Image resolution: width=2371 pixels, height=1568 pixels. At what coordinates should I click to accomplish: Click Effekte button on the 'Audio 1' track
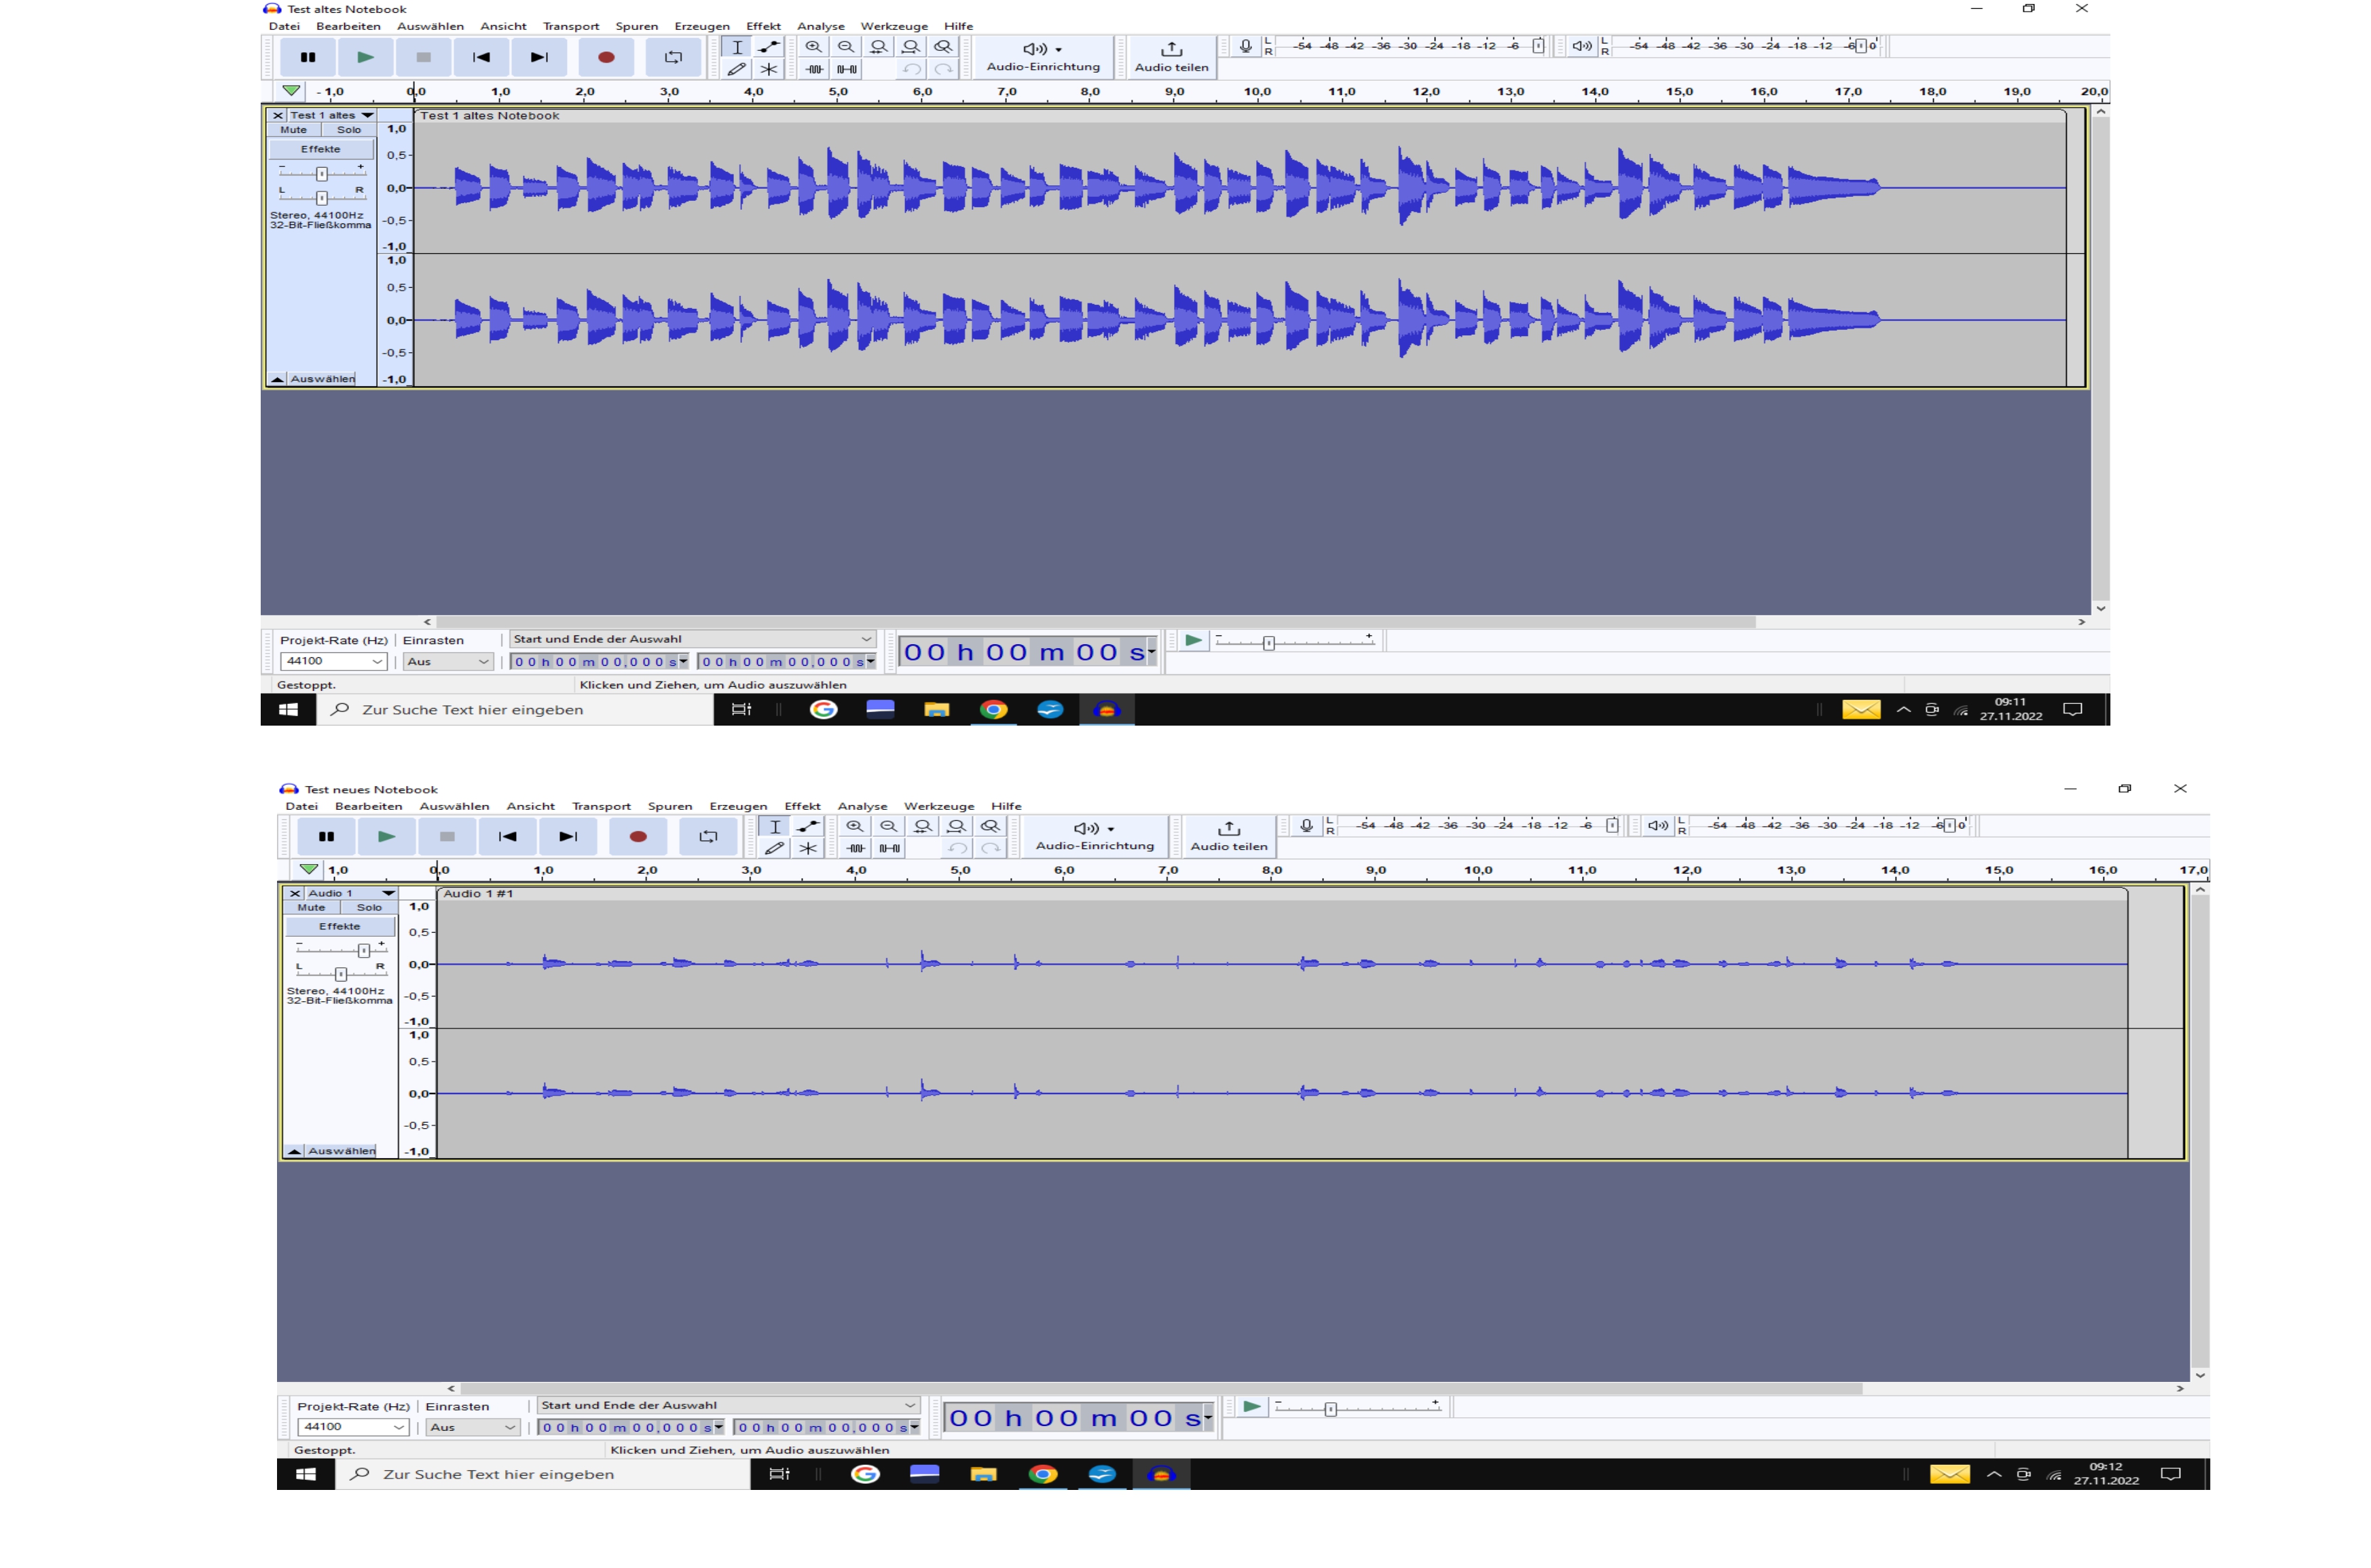339,926
